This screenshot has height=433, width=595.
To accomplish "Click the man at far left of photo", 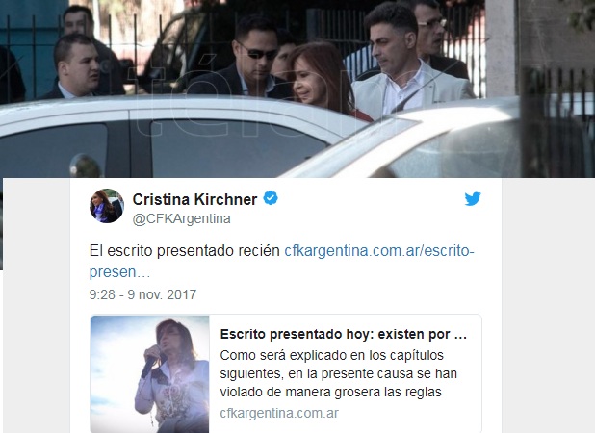I will point(74,66).
